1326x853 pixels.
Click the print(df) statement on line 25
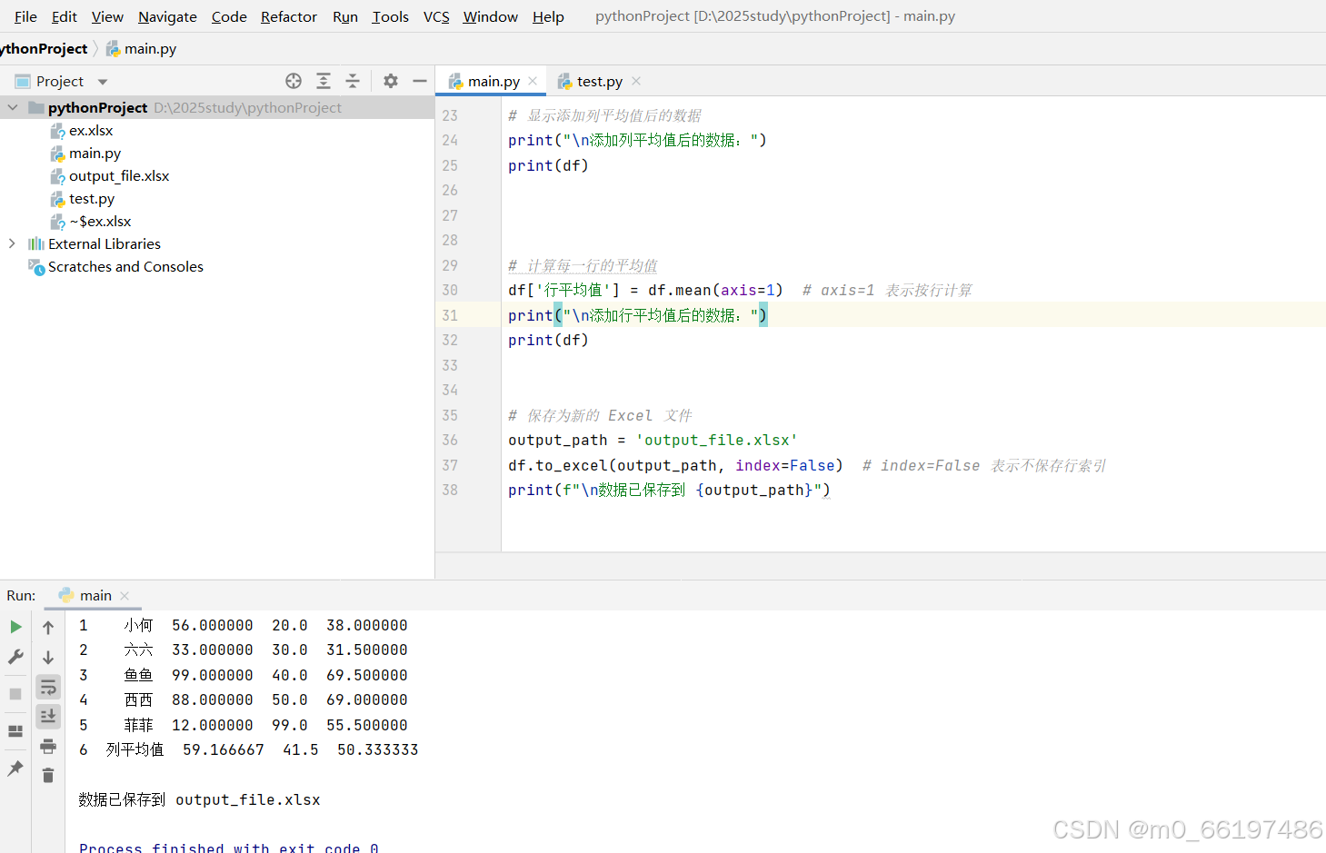[x=548, y=165]
